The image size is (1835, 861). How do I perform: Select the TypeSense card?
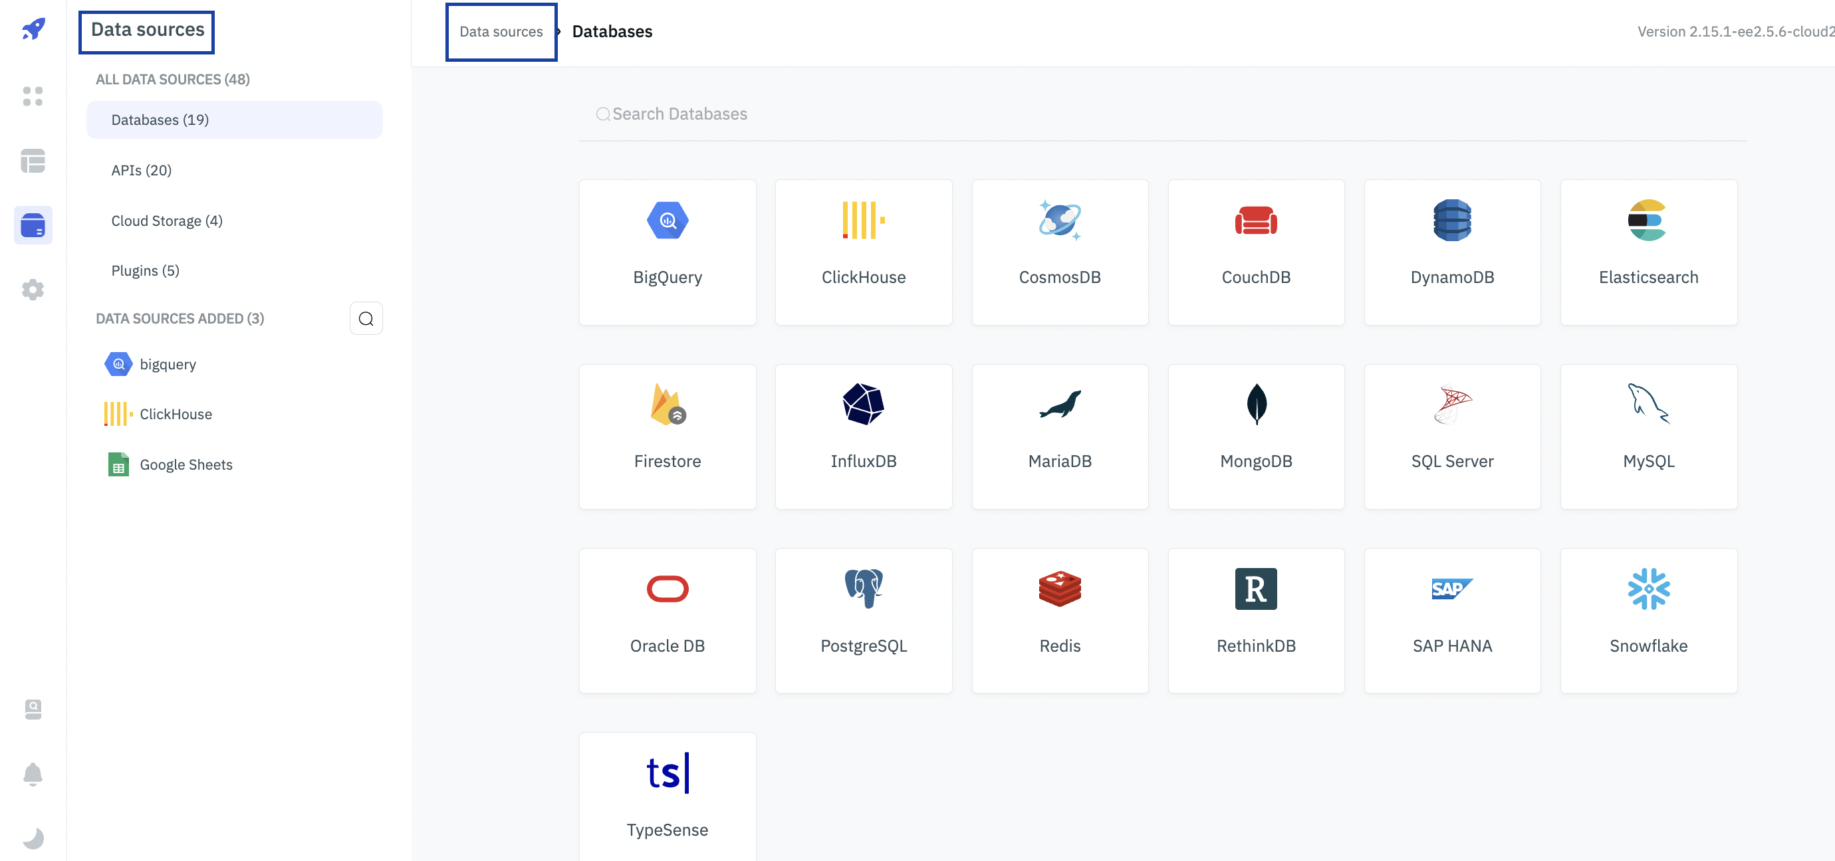pyautogui.click(x=668, y=797)
